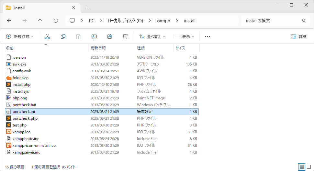Navigate back with the Back arrow
Screen dimensions: 314x171
pos(9,21)
